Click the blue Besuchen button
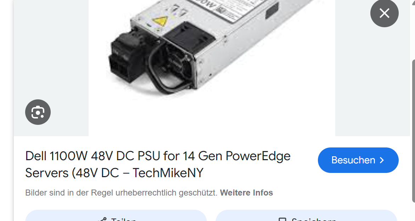 (358, 160)
